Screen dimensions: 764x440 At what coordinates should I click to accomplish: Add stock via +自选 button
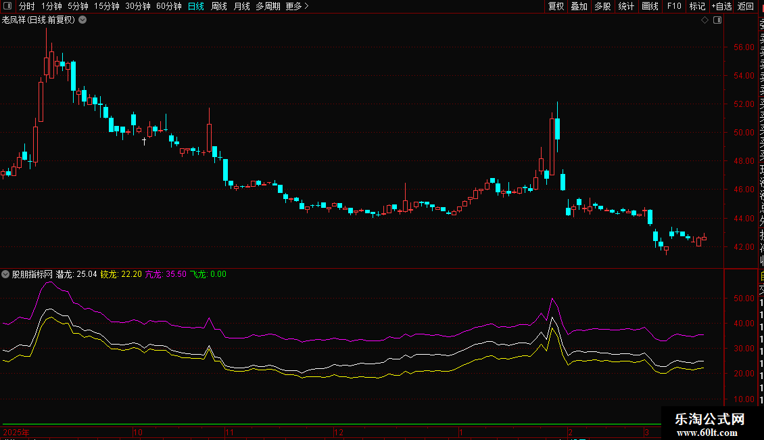pos(721,6)
